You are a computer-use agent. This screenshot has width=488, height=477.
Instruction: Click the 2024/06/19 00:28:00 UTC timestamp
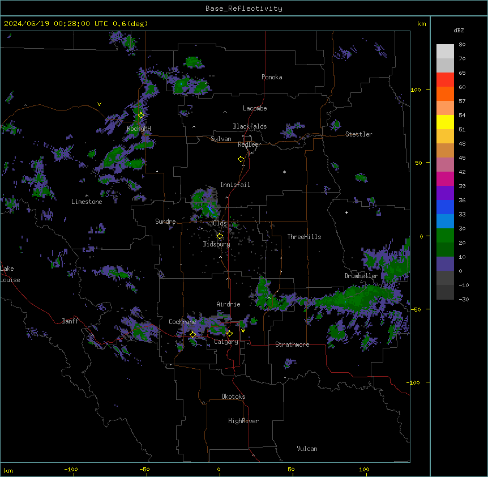point(56,24)
